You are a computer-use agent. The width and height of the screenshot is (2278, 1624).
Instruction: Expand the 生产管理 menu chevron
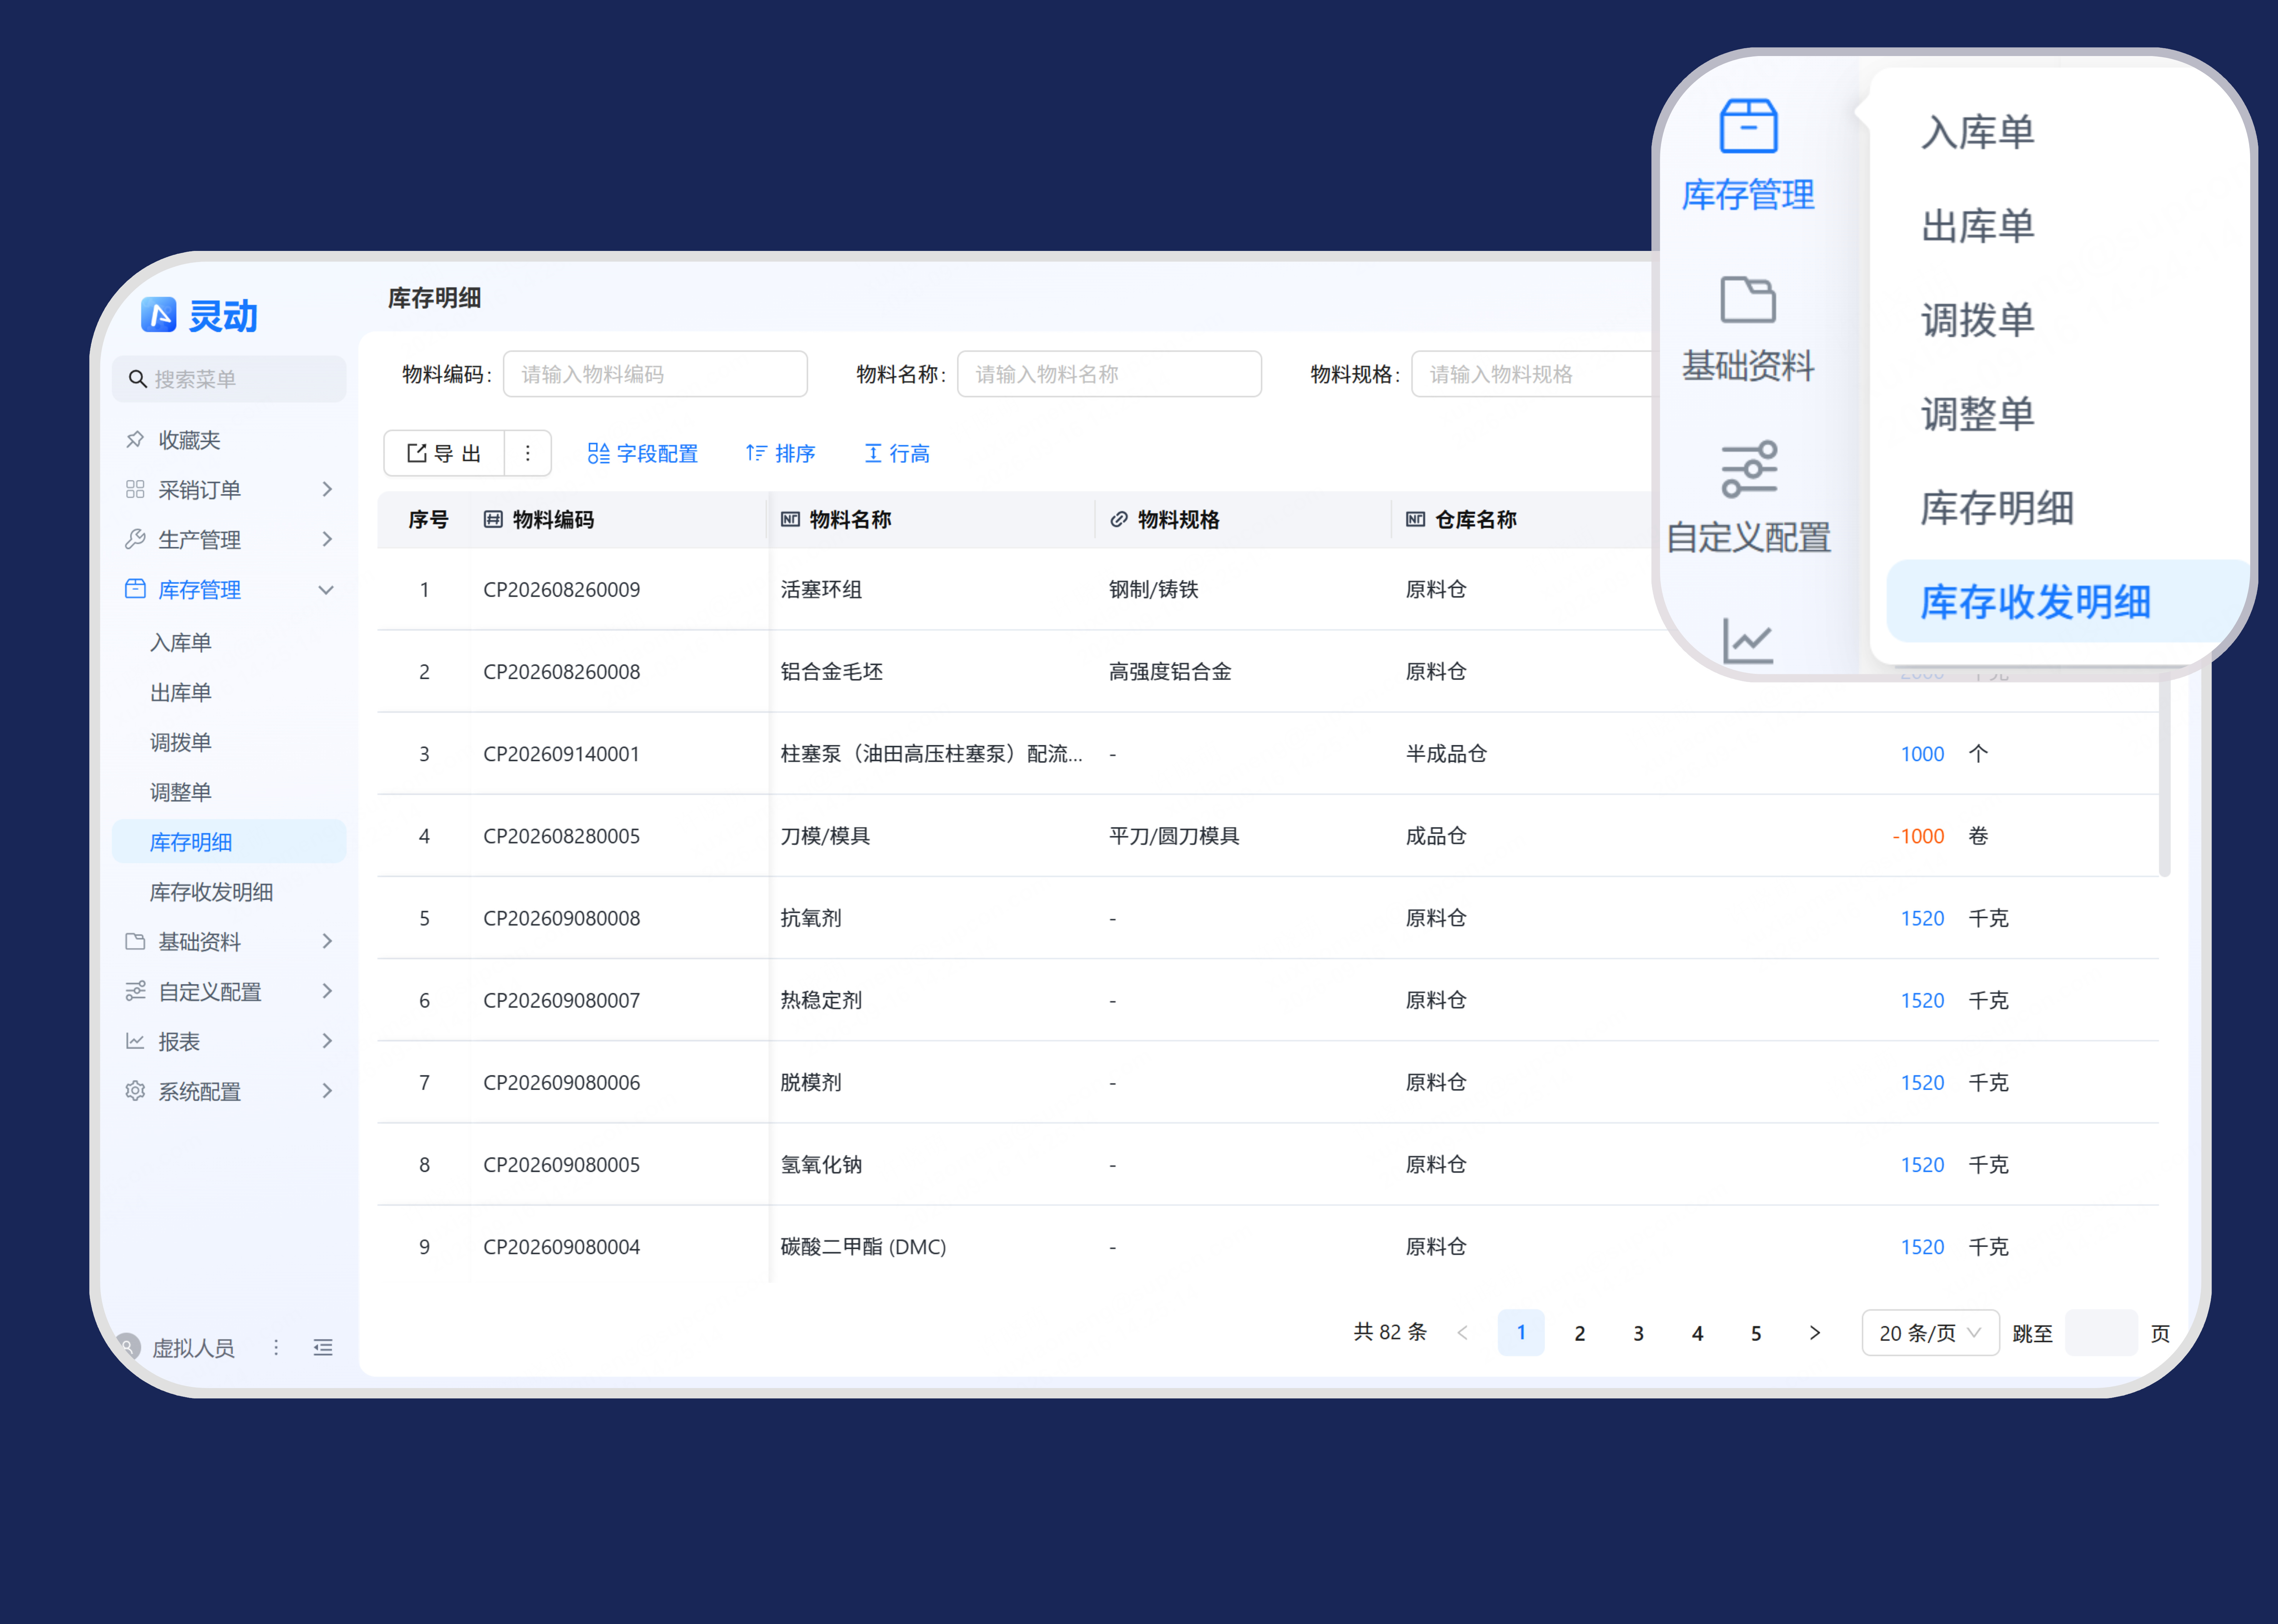(327, 539)
